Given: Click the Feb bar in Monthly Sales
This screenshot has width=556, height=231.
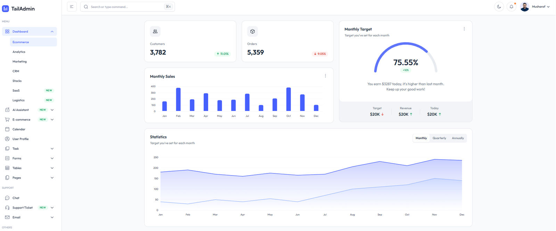Looking at the screenshot, I should [x=178, y=99].
